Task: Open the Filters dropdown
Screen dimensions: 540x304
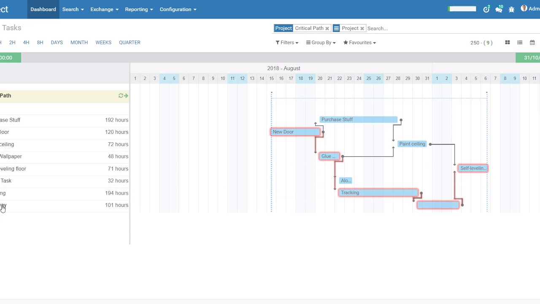Action: point(287,43)
